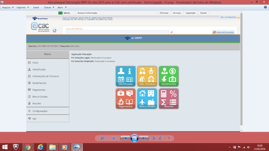Open the Identificação tile icon
Screen dimensions: 269x151
click(x=126, y=76)
